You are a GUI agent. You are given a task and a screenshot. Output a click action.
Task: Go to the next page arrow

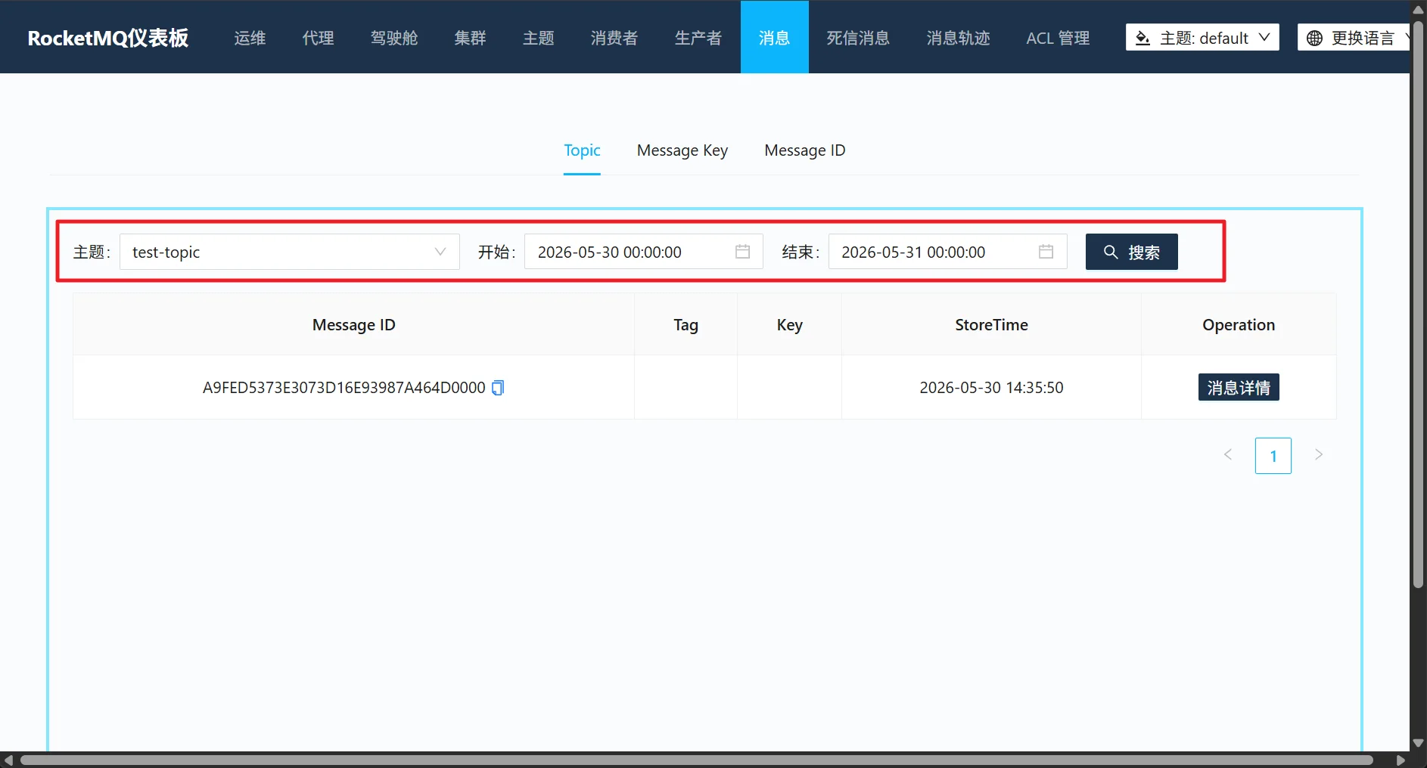(x=1319, y=455)
